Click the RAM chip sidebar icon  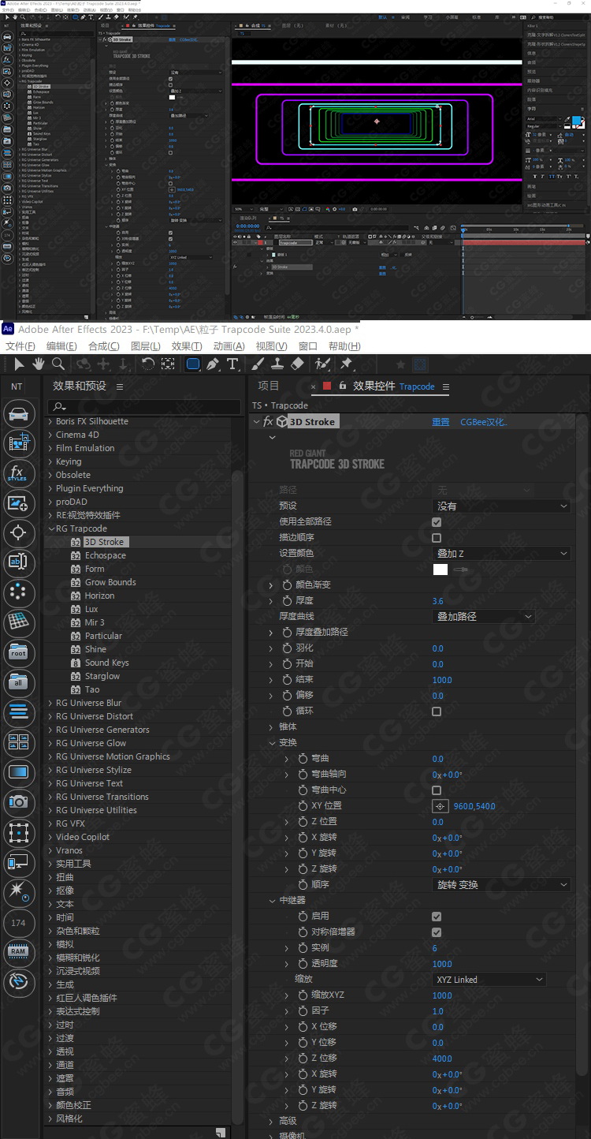(x=18, y=952)
